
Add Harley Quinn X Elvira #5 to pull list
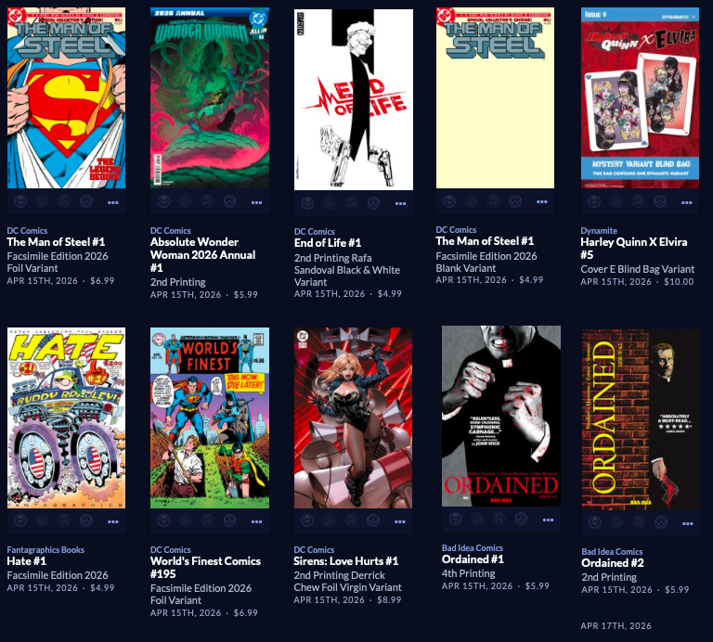tap(594, 201)
